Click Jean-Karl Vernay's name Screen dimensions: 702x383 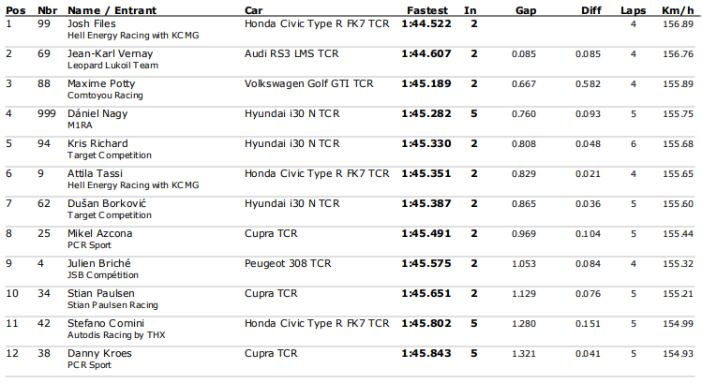point(111,54)
